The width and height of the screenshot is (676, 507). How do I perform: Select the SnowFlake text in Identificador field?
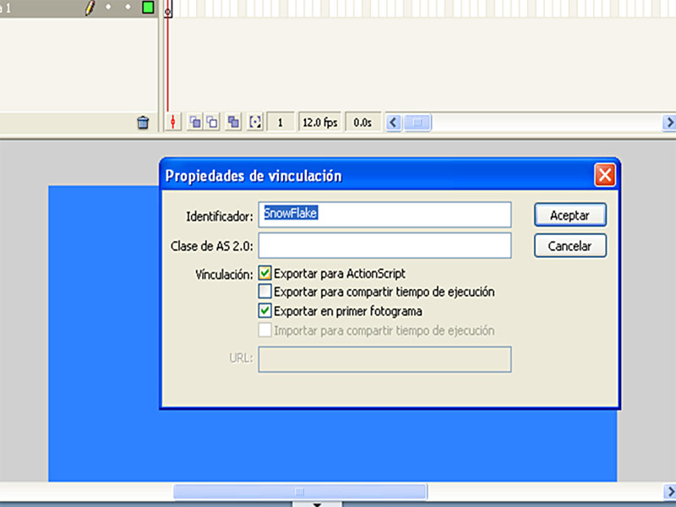coord(289,215)
